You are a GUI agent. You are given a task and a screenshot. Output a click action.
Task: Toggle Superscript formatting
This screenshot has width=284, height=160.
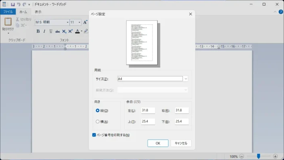(x=71, y=31)
